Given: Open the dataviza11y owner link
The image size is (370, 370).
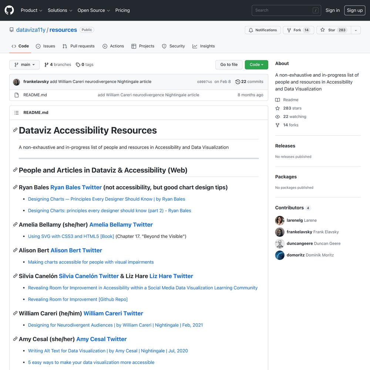Looking at the screenshot, I should [x=31, y=30].
